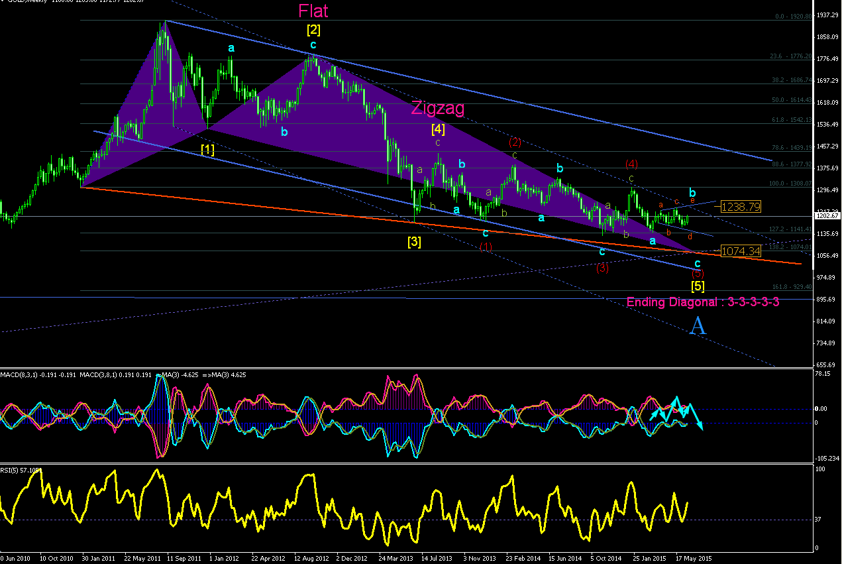This screenshot has height=564, width=842.
Task: Select Fibonacci level "38.2 - 1686.74"
Action: tap(792, 80)
